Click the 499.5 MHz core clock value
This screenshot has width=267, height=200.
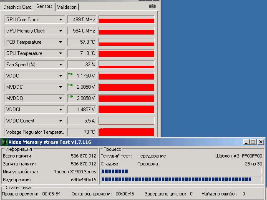(82, 20)
